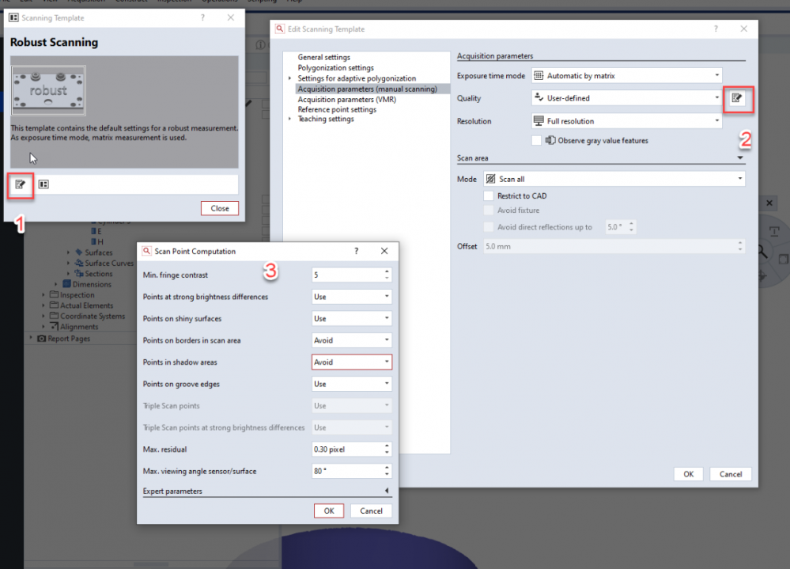Open Points on groove edges dropdown
790x569 pixels.
[352, 384]
